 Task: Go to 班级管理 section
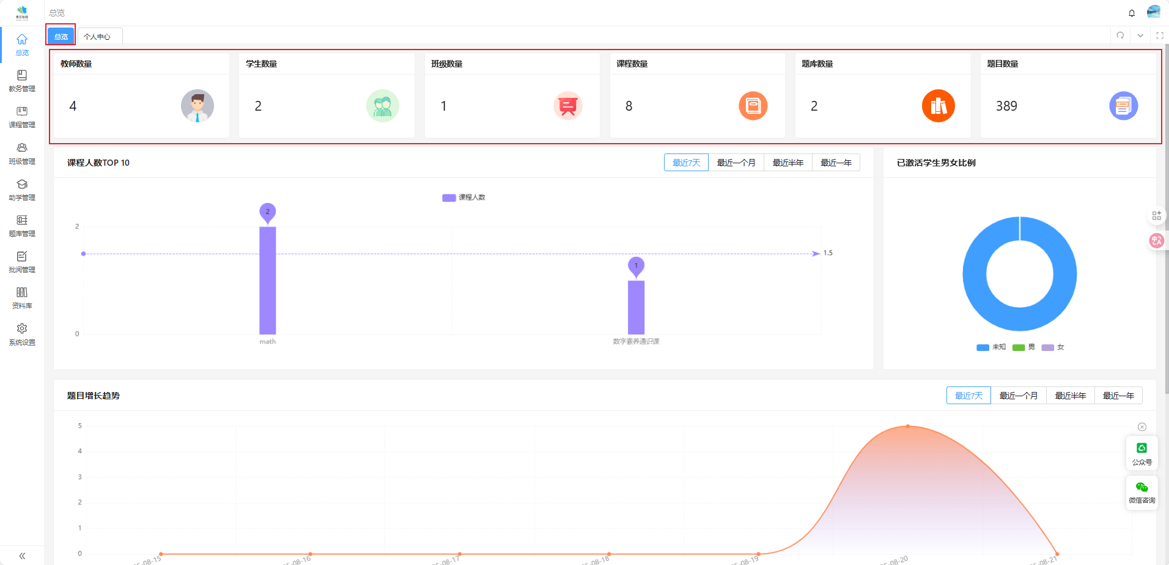[22, 153]
